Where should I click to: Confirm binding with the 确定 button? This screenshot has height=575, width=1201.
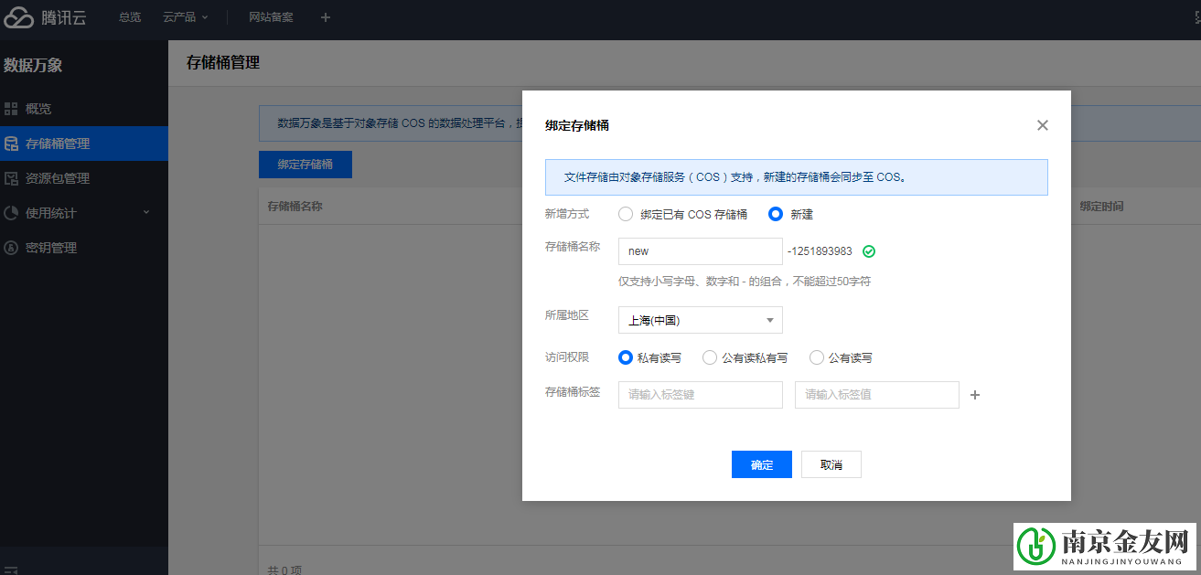[761, 464]
